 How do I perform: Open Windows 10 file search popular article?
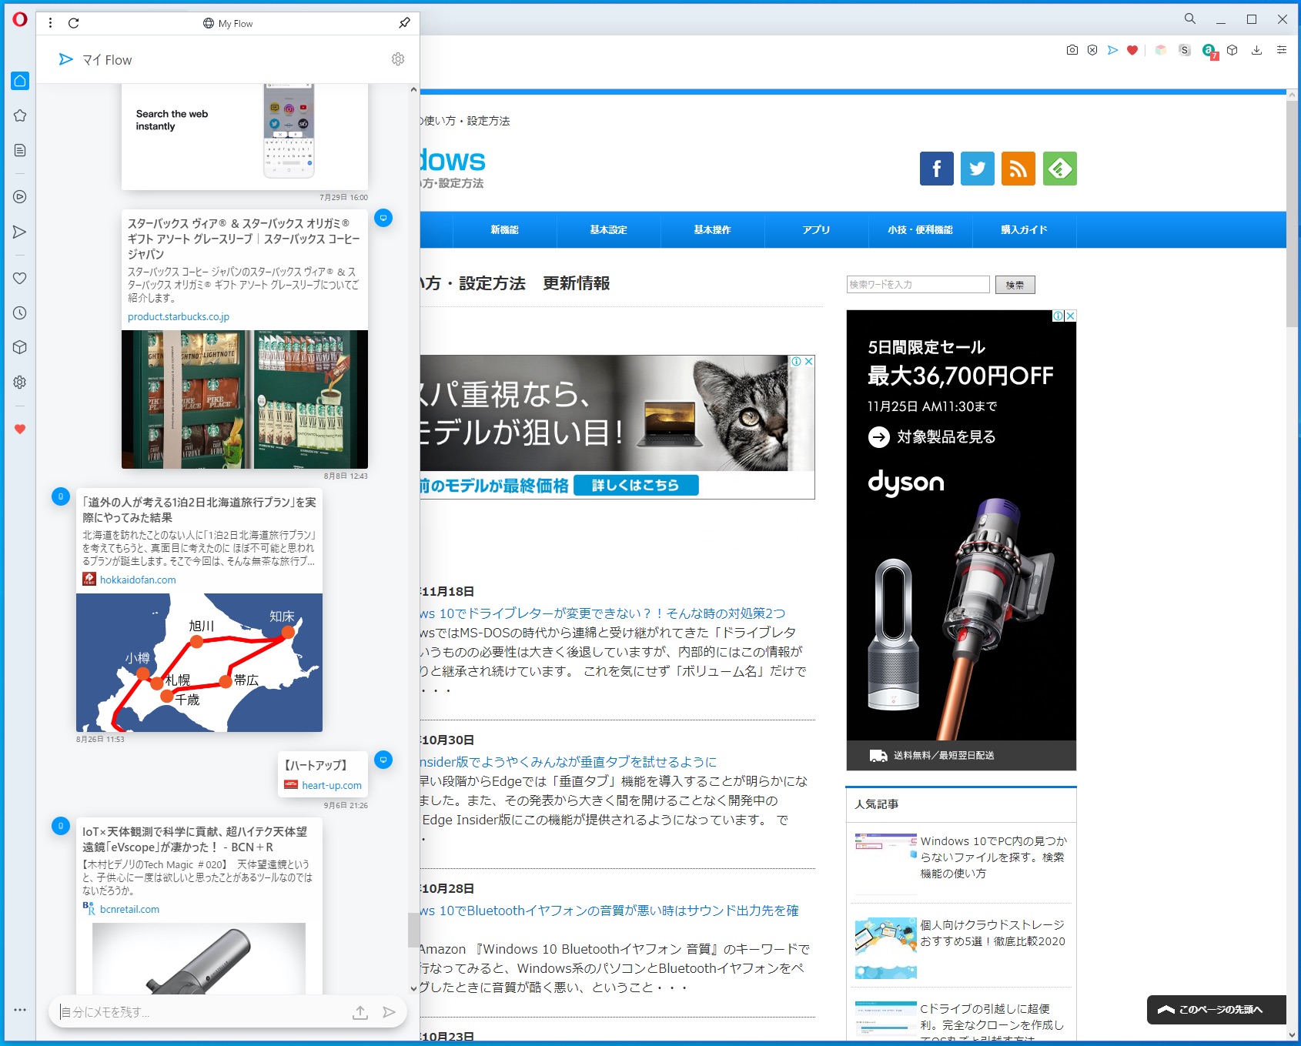pos(993,857)
